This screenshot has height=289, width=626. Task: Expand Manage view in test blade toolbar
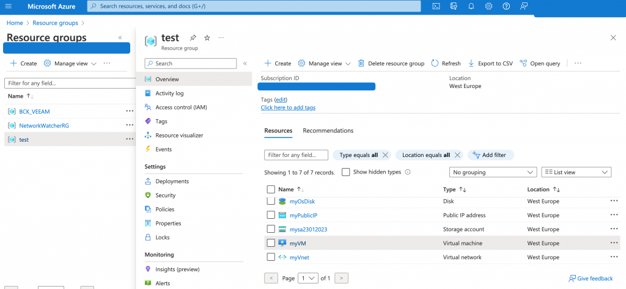325,64
